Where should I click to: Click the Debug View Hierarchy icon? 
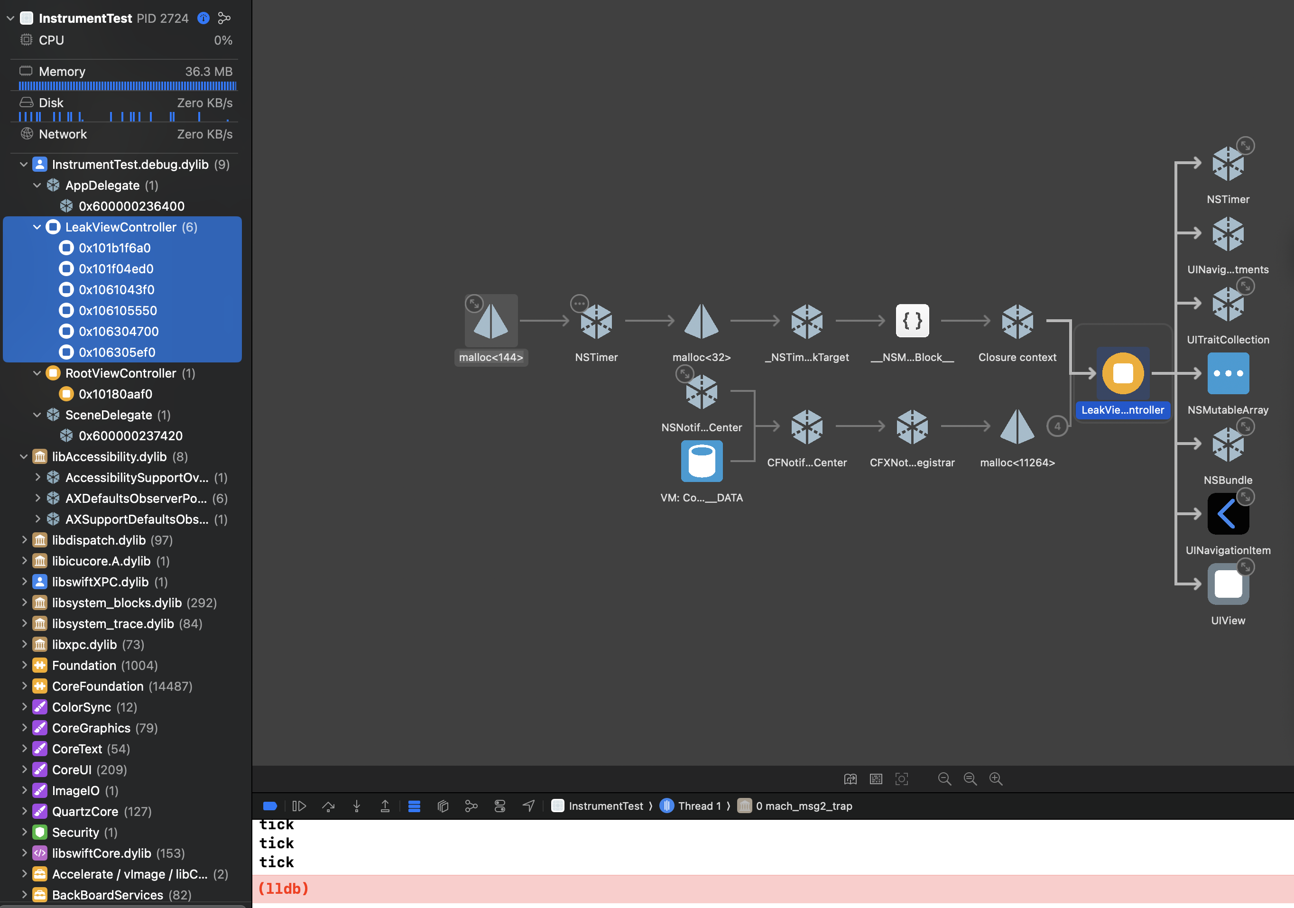(x=443, y=806)
